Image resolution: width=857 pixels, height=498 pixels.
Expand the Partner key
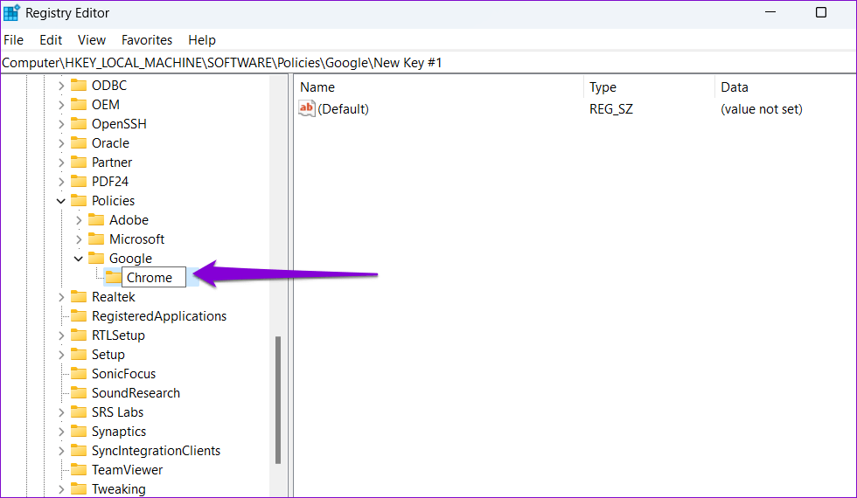point(61,163)
